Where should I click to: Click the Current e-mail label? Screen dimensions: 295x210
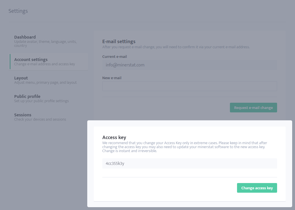(115, 56)
